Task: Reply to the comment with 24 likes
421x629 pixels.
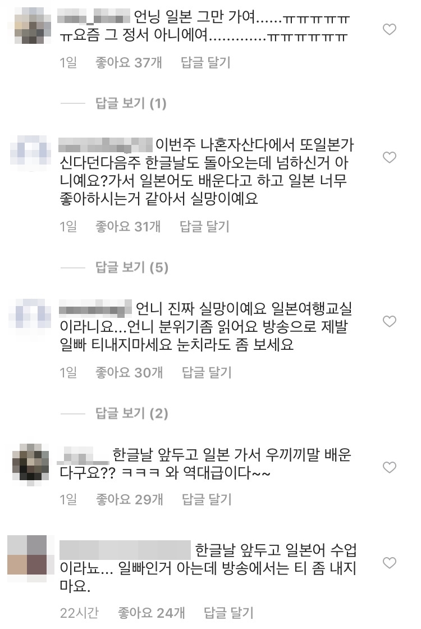Action: pos(229,613)
